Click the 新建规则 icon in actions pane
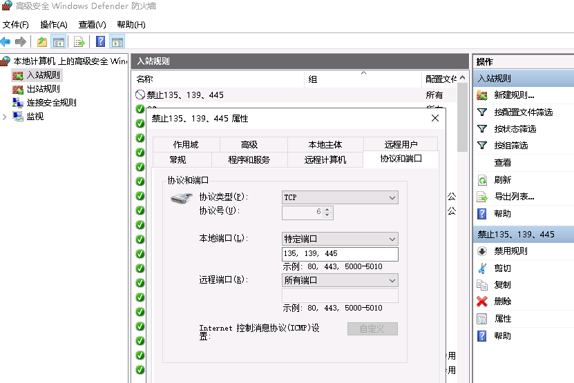Viewport: 574px width, 383px height. 482,95
